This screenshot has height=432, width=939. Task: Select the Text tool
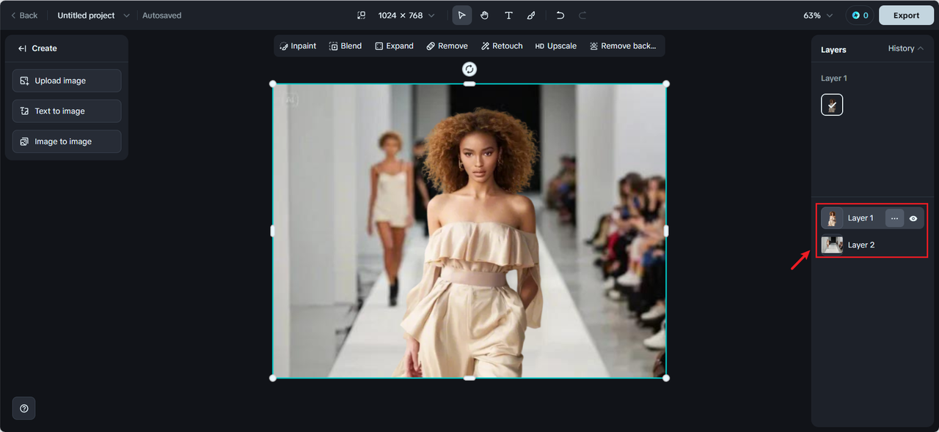coord(508,15)
